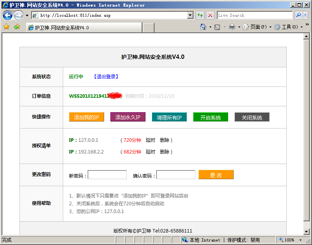
Task: Open the search provider dropdown arrow
Action: pos(305,15)
